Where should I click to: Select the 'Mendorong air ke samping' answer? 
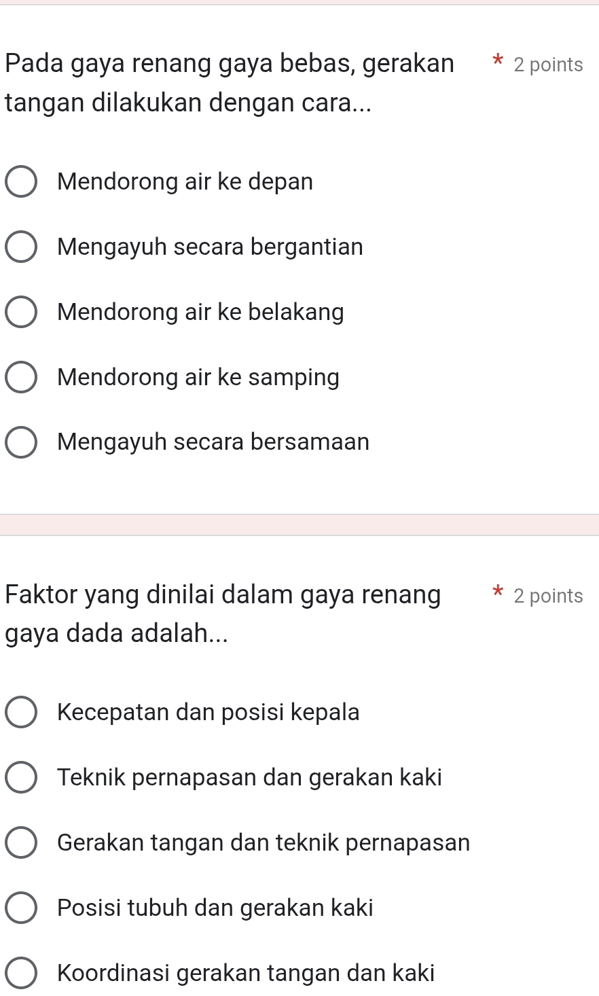click(22, 378)
